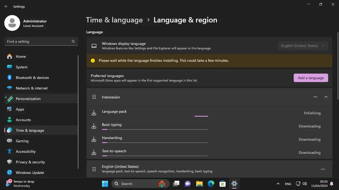Image resolution: width=339 pixels, height=190 pixels.
Task: Click the Settings gear on taskbar
Action: 234,184
